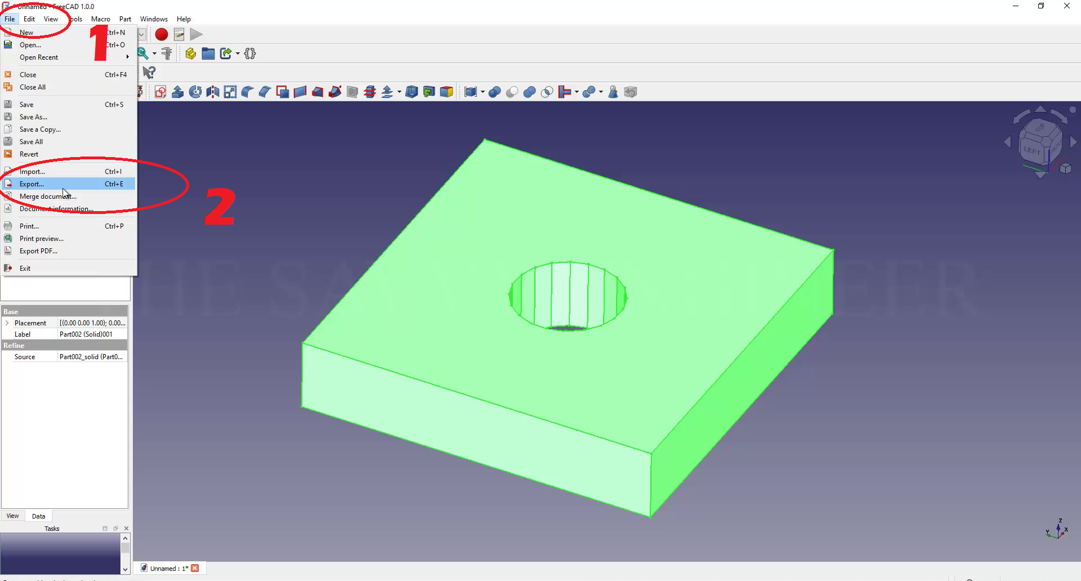This screenshot has width=1081, height=581.
Task: Click the What's This help cursor icon
Action: pos(149,73)
